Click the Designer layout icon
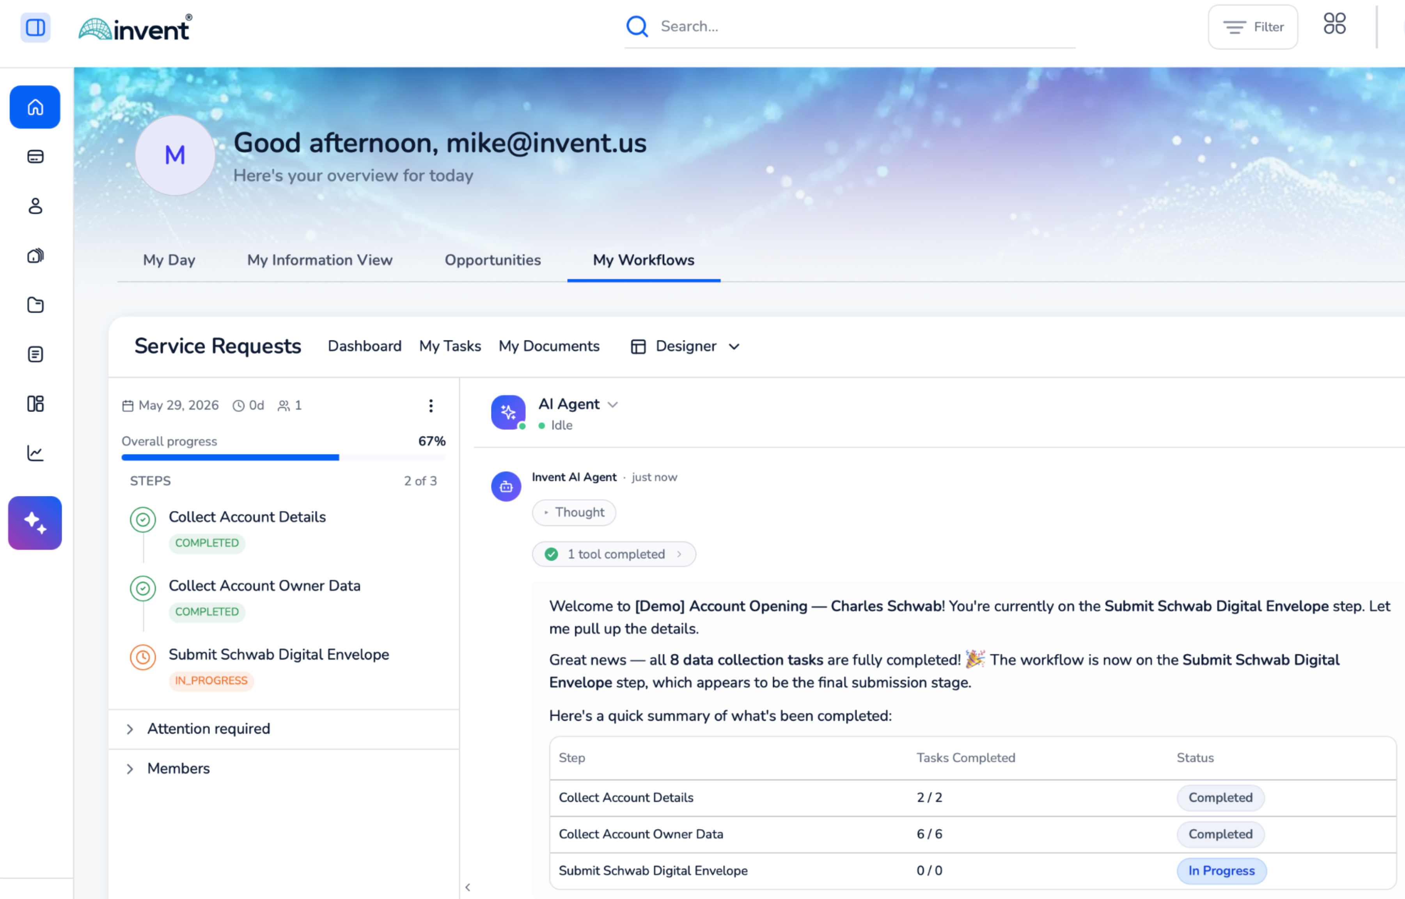Screen dimensions: 1405x899 (x=638, y=347)
